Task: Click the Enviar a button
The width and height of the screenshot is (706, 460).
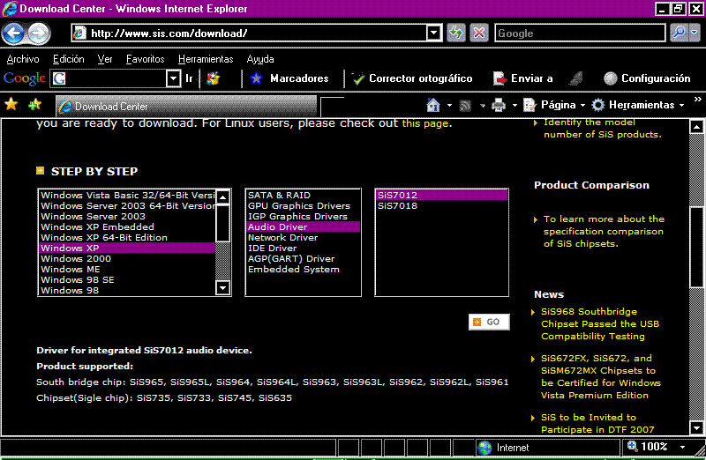Action: click(x=523, y=78)
